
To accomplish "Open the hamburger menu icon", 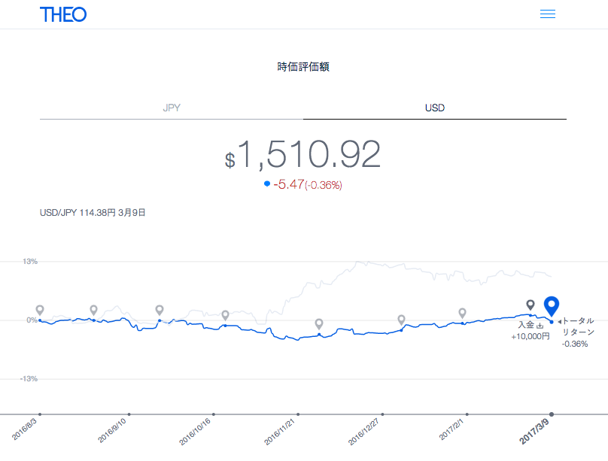I will (548, 14).
